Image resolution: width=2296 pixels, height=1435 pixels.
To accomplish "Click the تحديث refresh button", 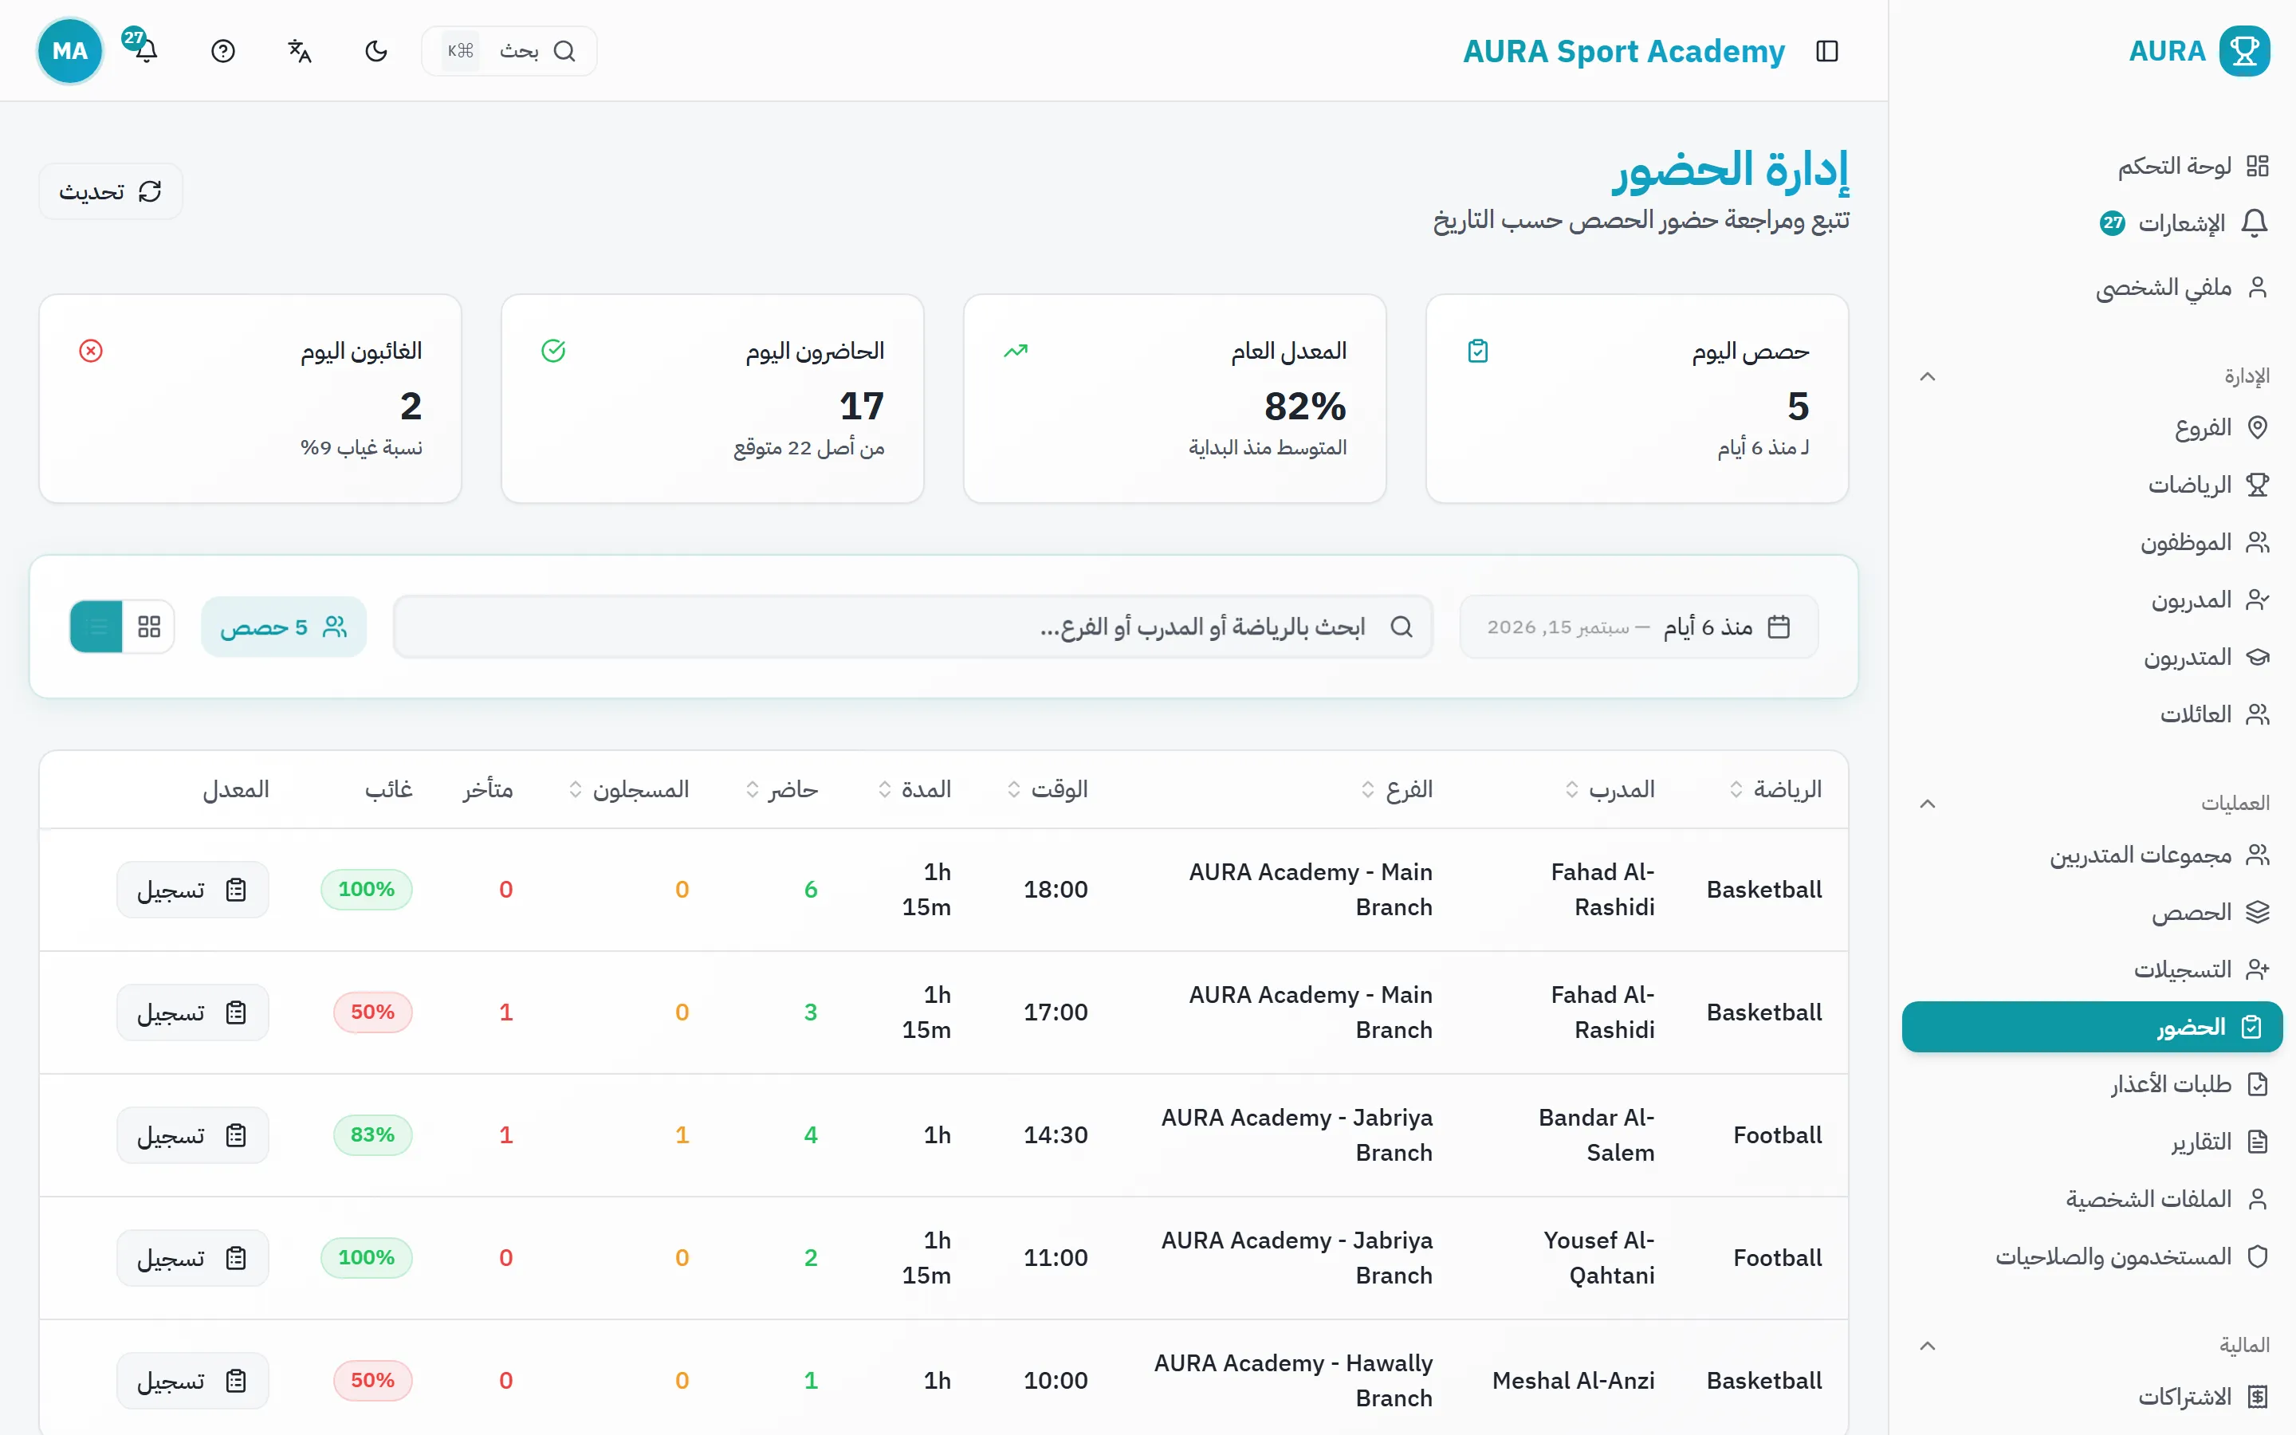I will pos(110,191).
